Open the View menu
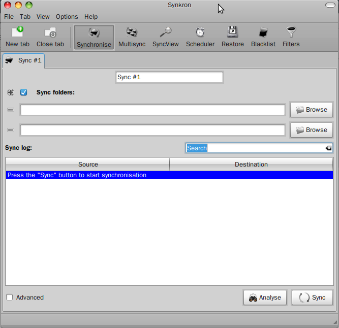This screenshot has height=328, width=339. (43, 17)
